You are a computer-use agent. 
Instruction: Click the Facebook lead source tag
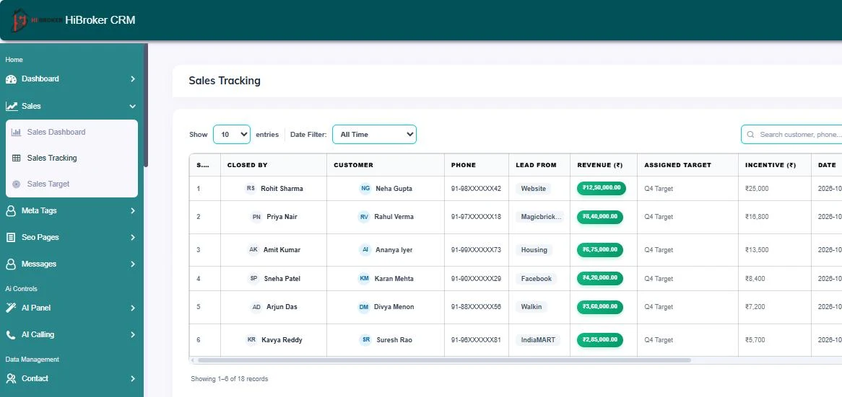(537, 279)
